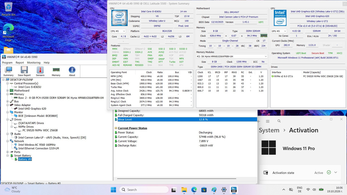Open the Report menu
347x195 pixels.
click(x=20, y=63)
